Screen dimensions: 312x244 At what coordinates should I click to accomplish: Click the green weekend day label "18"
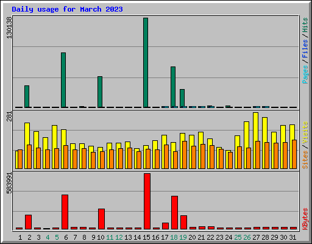174,237
